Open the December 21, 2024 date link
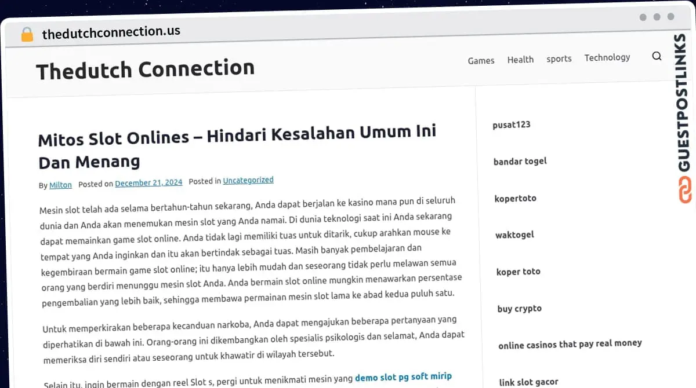 pos(148,182)
